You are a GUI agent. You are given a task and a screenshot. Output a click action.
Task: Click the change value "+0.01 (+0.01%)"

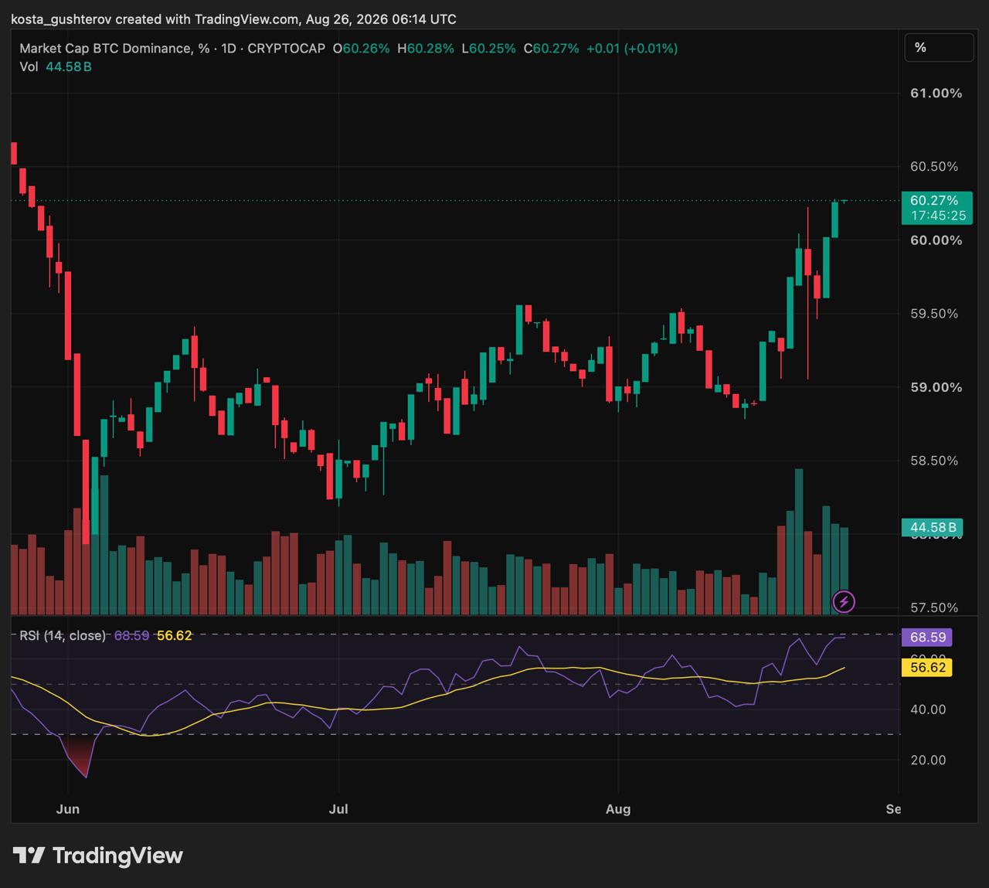click(x=632, y=48)
